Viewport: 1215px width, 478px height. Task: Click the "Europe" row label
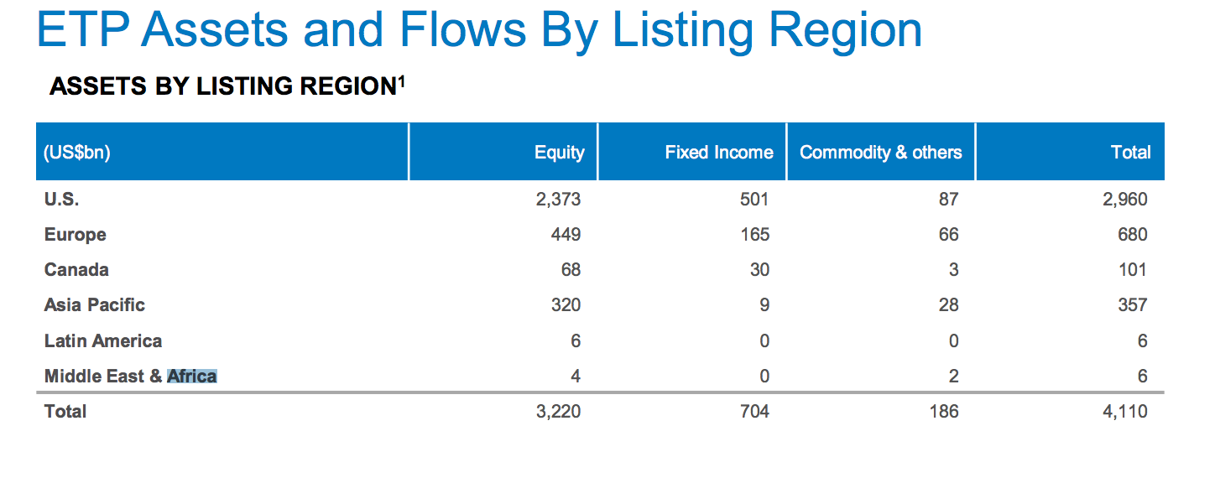[76, 235]
